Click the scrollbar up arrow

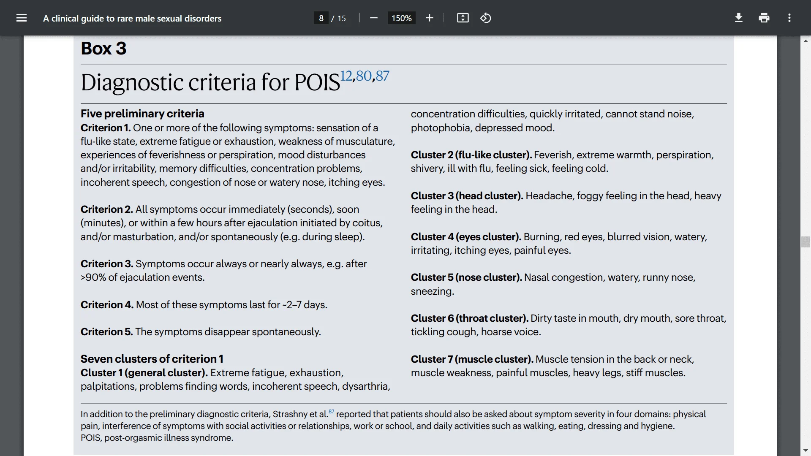point(806,41)
